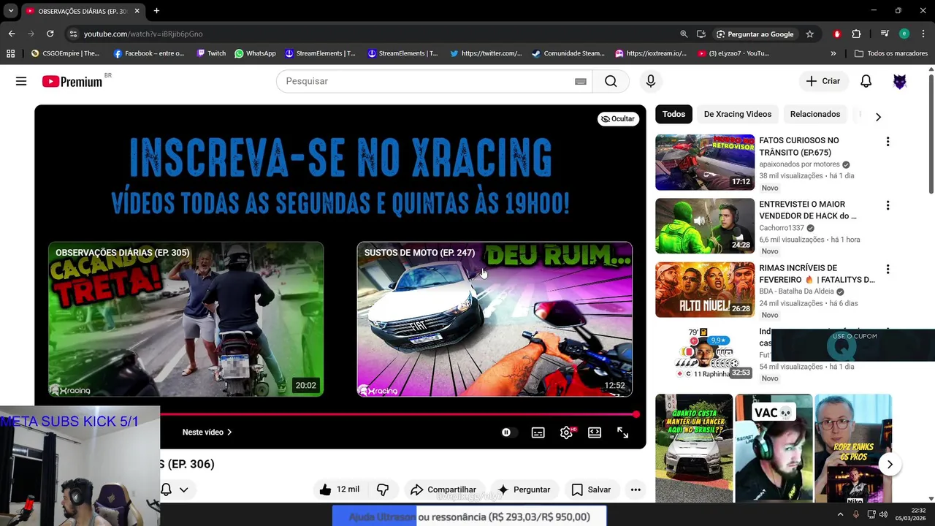Open Todos os marcadores folder
The image size is (935, 526).
pos(890,53)
